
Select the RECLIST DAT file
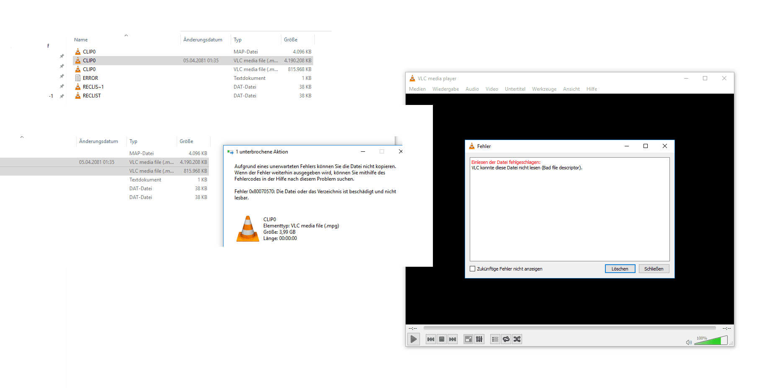click(193, 96)
